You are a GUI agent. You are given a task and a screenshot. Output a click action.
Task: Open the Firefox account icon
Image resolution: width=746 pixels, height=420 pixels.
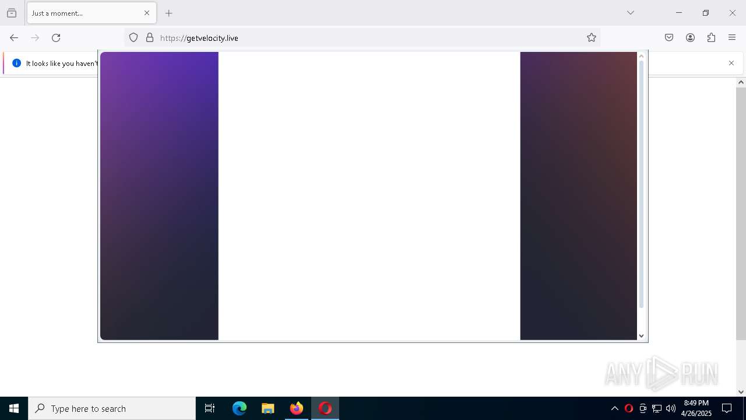coord(690,38)
